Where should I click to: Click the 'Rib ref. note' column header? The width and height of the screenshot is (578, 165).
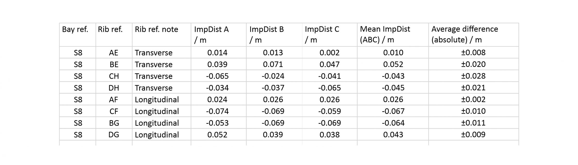(x=162, y=35)
